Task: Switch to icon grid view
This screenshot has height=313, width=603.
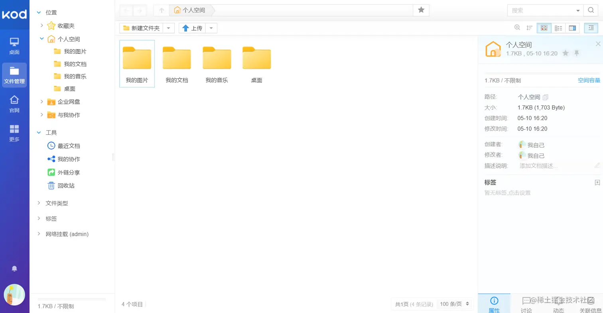Action: point(544,28)
